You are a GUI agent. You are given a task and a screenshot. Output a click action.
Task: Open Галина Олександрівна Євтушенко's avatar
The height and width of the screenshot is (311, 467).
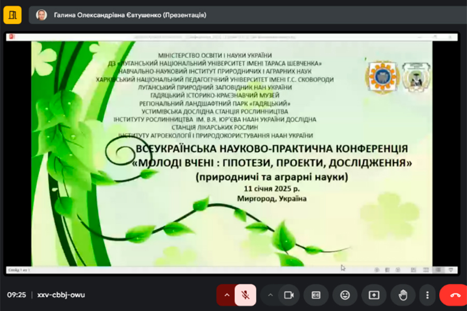[42, 15]
